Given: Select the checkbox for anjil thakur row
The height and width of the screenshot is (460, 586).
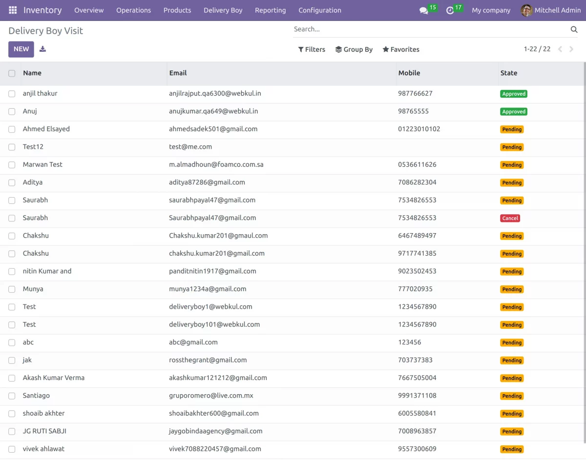Looking at the screenshot, I should [x=12, y=94].
